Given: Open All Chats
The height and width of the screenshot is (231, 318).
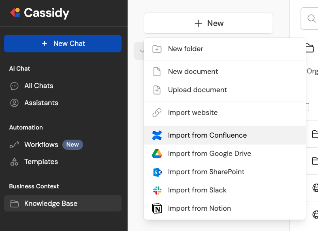Looking at the screenshot, I should click(x=38, y=86).
